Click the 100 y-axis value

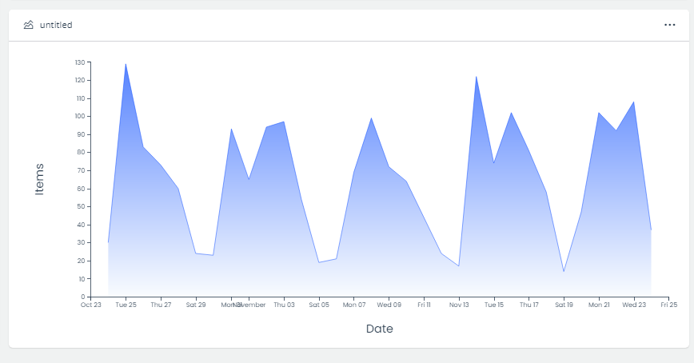[80, 117]
